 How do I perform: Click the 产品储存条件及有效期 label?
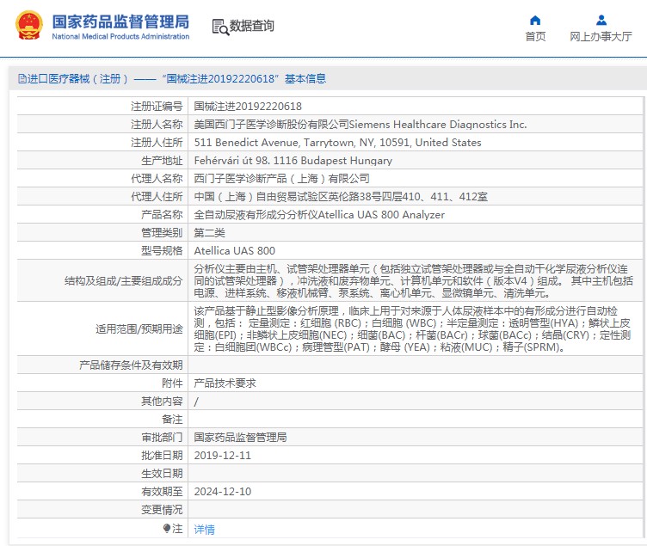click(x=131, y=365)
